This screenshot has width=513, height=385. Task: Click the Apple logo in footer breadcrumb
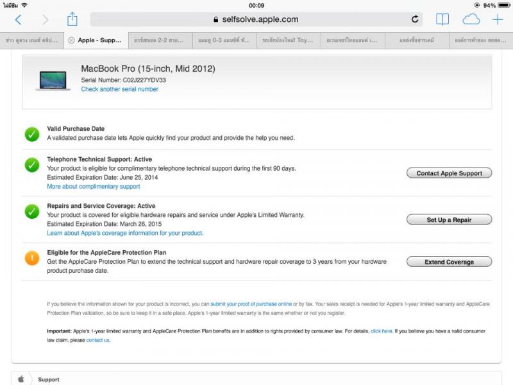point(21,379)
